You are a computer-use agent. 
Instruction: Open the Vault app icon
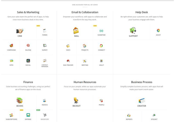click(101, 61)
